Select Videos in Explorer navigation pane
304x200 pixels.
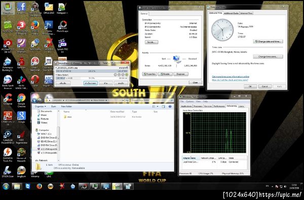click(42, 123)
